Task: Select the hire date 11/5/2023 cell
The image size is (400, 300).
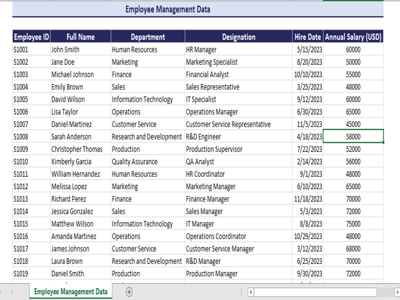Action: tap(308, 124)
